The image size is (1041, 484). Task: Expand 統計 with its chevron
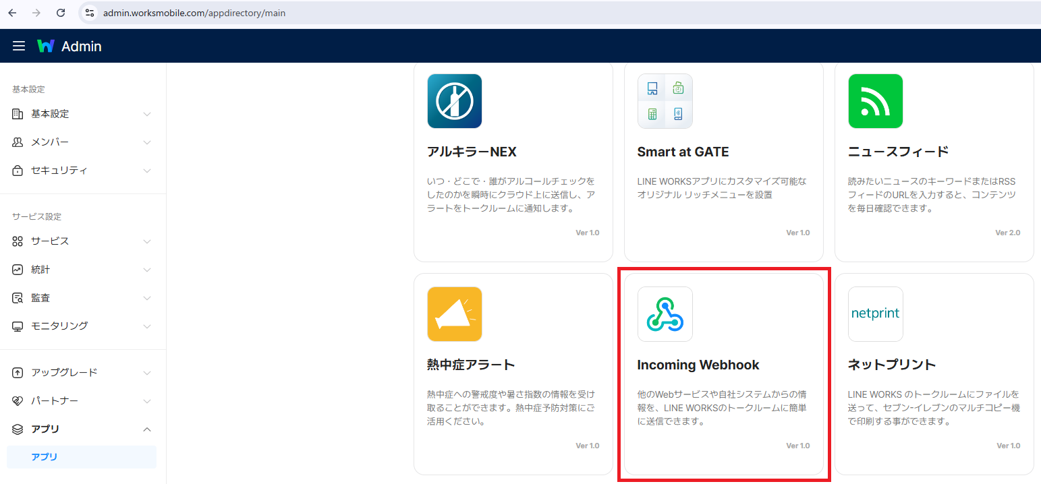147,270
